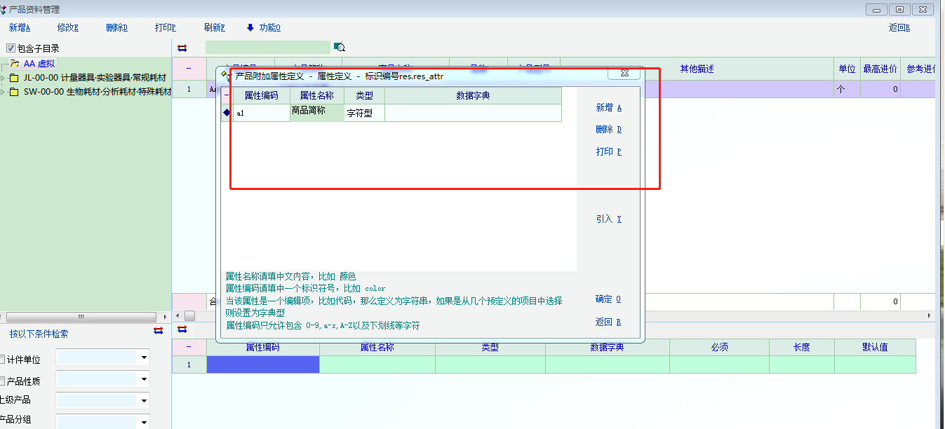Click the blue down-arrow icon of 功能O

250,28
